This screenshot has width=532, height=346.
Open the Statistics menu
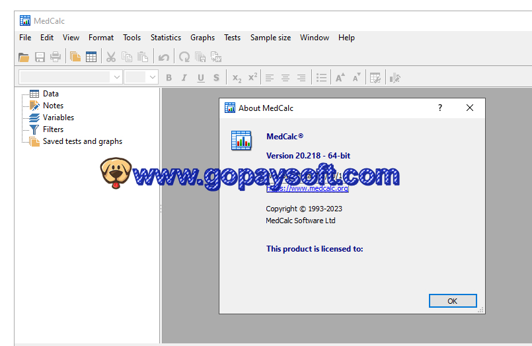tap(166, 38)
